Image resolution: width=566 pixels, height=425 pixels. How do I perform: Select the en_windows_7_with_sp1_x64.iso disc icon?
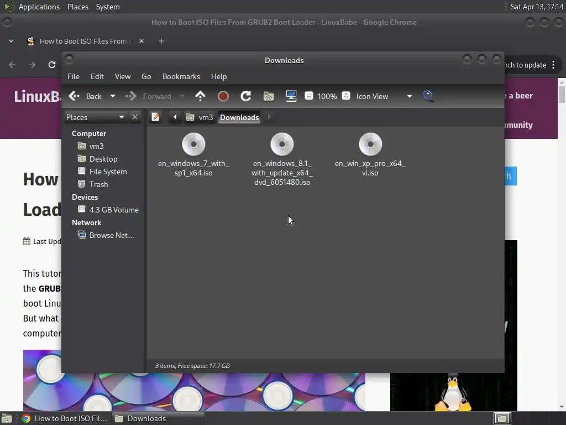point(193,144)
